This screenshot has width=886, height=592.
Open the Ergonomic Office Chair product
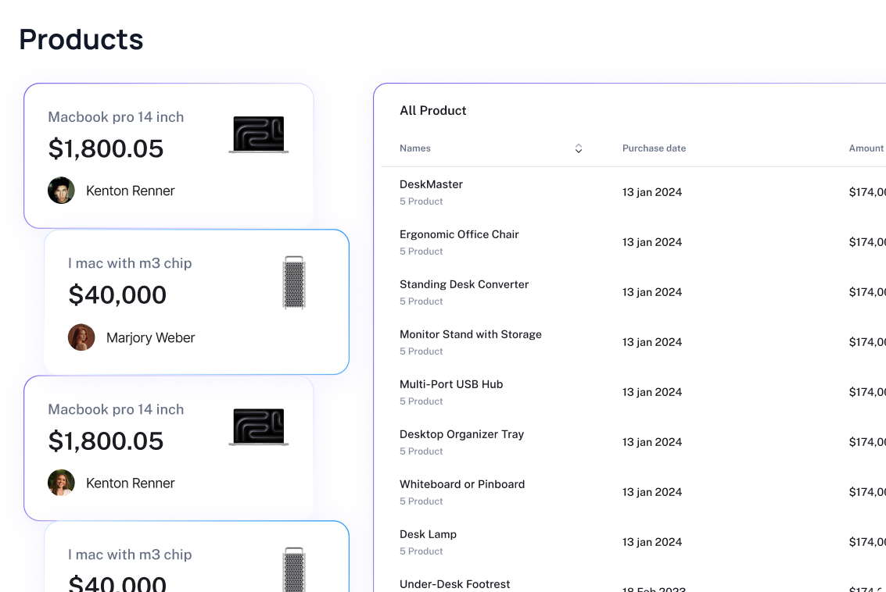[459, 234]
